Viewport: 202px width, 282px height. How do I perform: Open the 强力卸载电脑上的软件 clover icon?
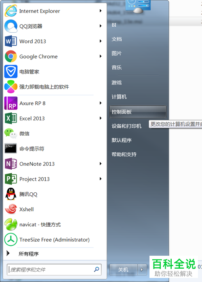coord(11,87)
